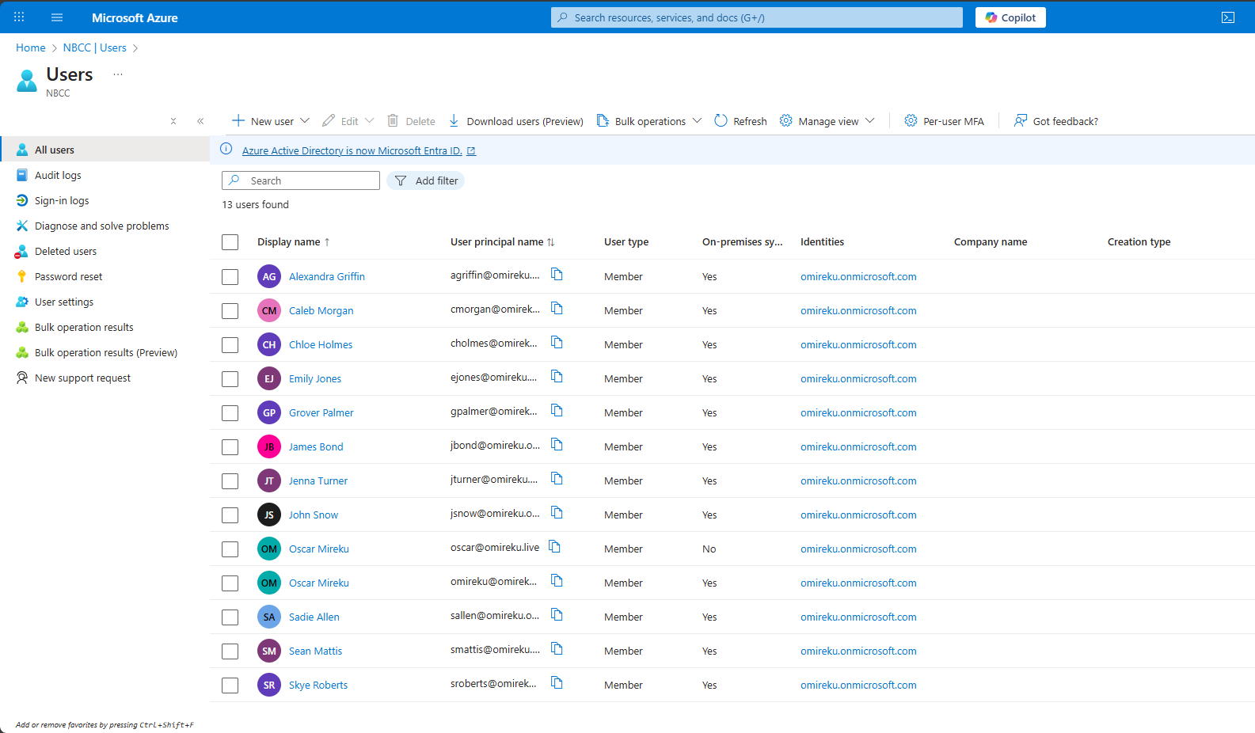Viewport: 1255px width, 733px height.
Task: Expand the New user dropdown
Action: pos(305,121)
